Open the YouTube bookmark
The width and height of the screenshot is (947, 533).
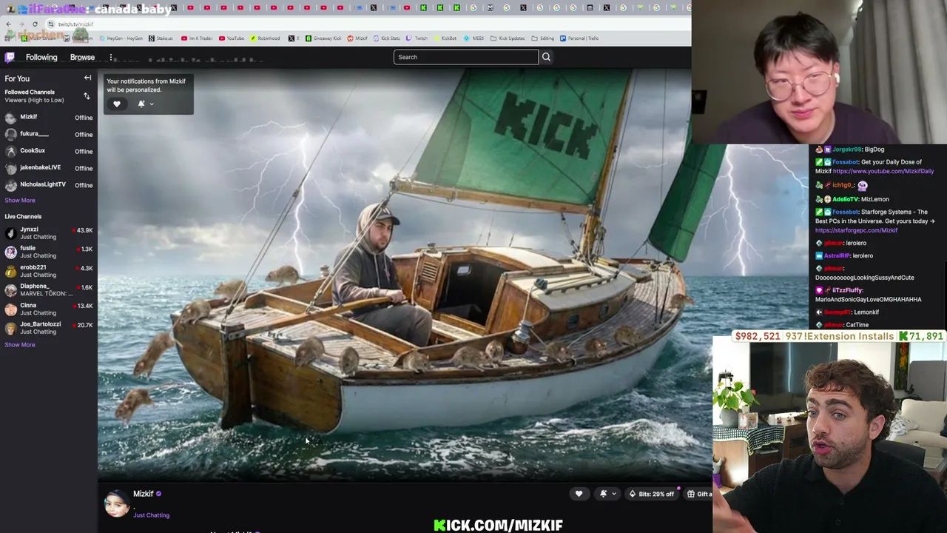click(232, 38)
